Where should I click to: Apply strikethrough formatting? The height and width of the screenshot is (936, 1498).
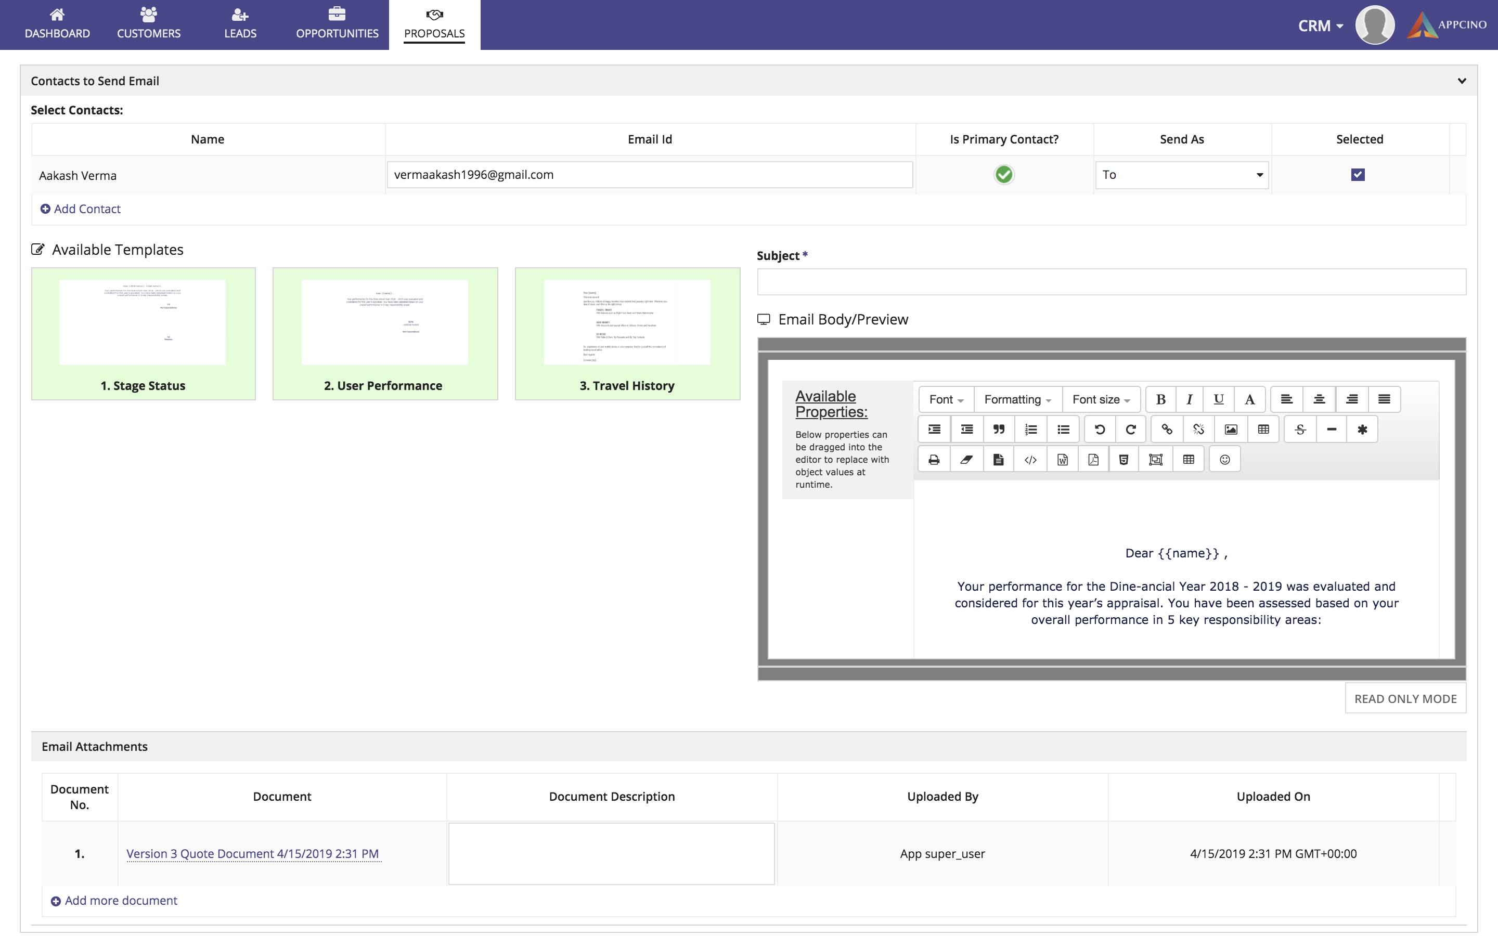click(x=1300, y=429)
